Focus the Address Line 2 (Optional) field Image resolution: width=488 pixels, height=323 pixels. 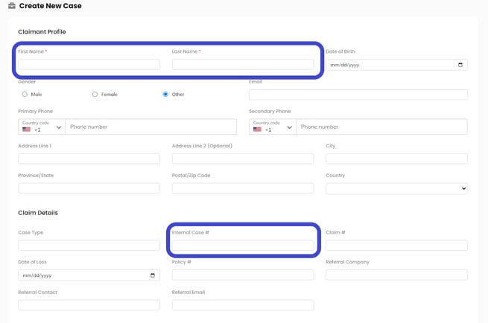click(x=243, y=159)
